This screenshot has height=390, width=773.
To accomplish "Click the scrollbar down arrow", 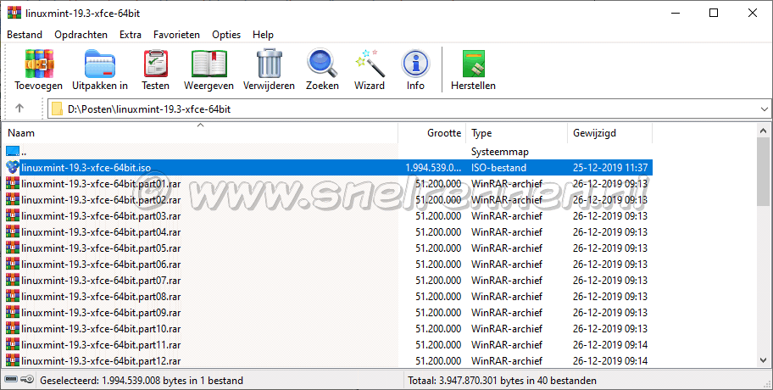I will 763,360.
